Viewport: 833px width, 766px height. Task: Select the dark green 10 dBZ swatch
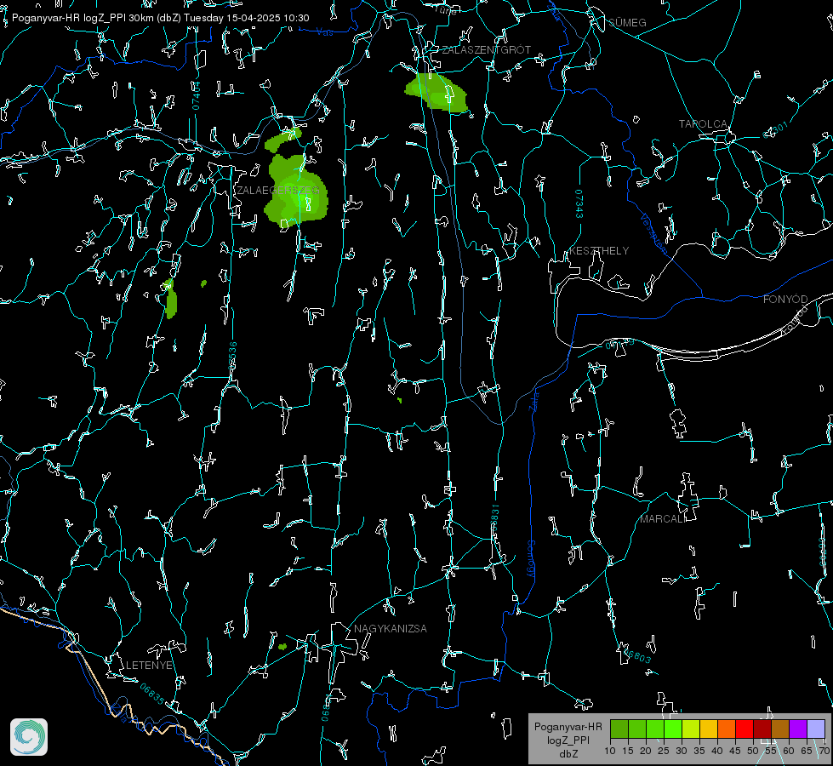619,729
